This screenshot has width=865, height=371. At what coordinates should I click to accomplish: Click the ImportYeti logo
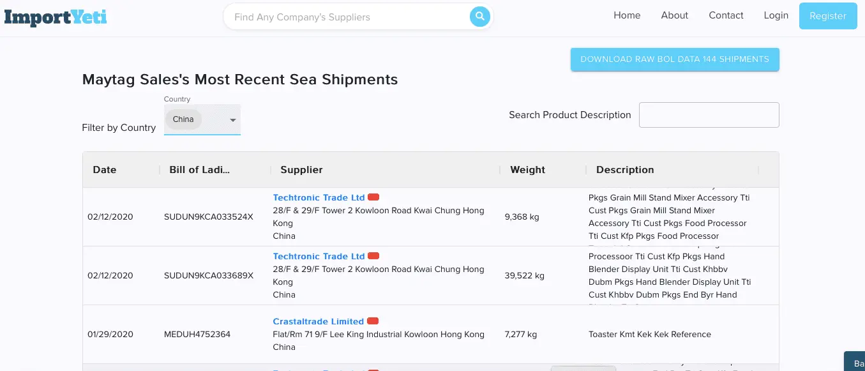(56, 17)
